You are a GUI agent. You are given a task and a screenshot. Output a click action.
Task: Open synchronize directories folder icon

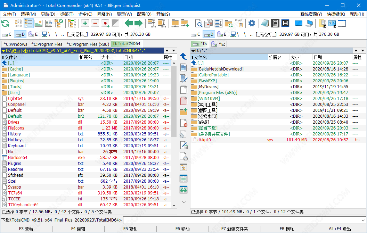click(x=228, y=23)
